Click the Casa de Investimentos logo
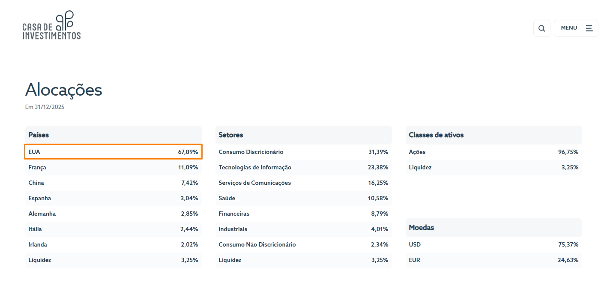 point(52,25)
